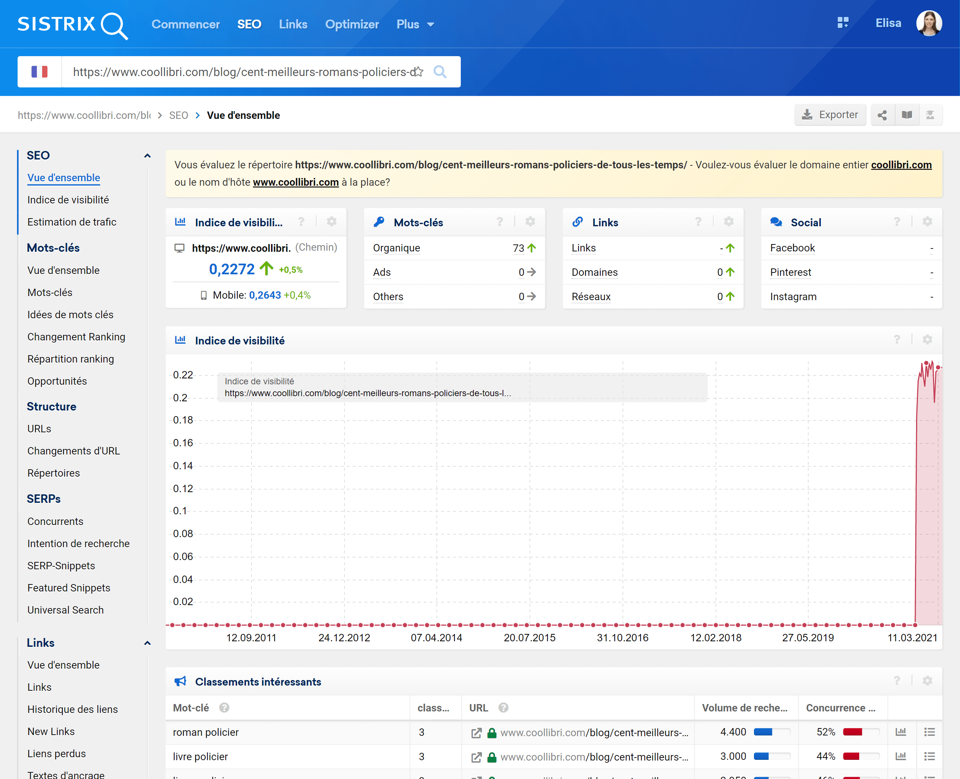The height and width of the screenshot is (779, 960).
Task: Open external link icon for roman policier row
Action: 476,733
